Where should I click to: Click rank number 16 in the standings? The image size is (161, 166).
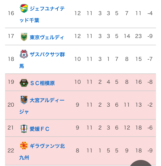point(11,13)
